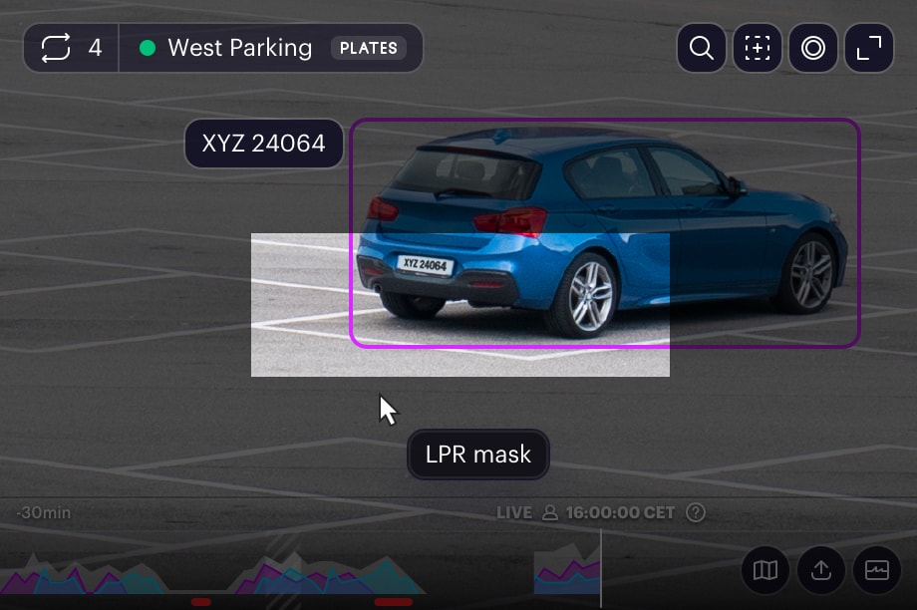This screenshot has height=610, width=917.
Task: Select the West Parking camera name
Action: 240,48
